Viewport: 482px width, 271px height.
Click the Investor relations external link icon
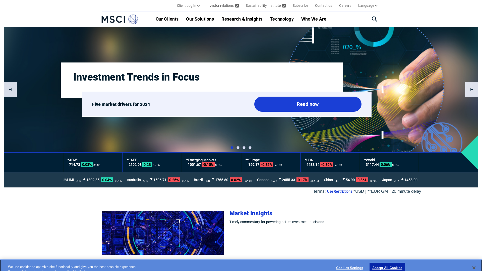point(237,6)
